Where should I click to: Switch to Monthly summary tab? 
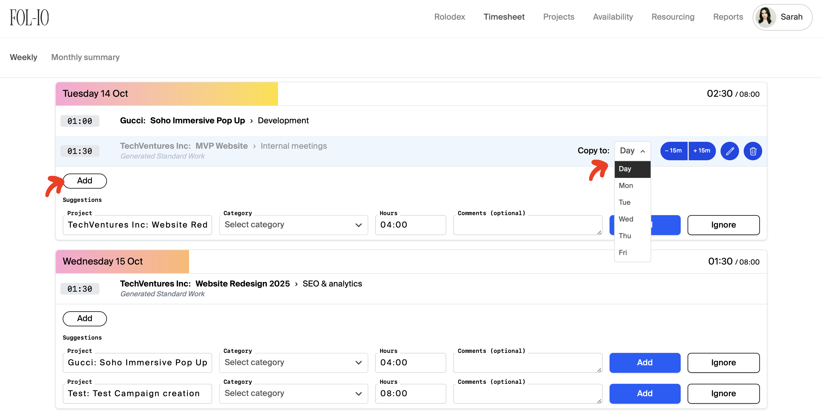85,57
